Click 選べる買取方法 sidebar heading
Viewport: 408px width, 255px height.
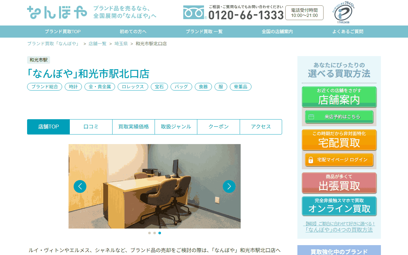[x=339, y=74]
